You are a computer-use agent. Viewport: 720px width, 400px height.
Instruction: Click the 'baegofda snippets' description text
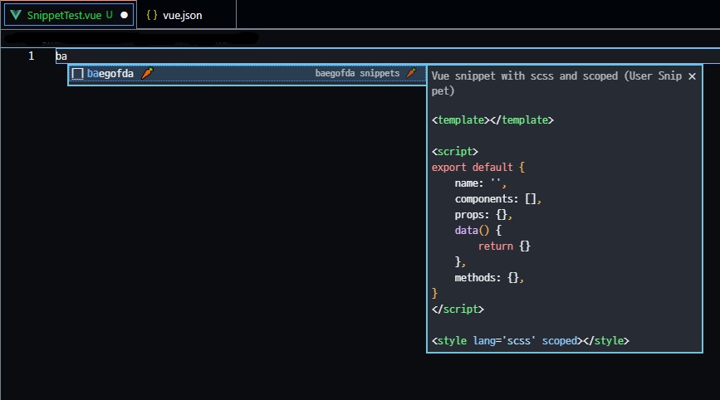click(x=357, y=73)
